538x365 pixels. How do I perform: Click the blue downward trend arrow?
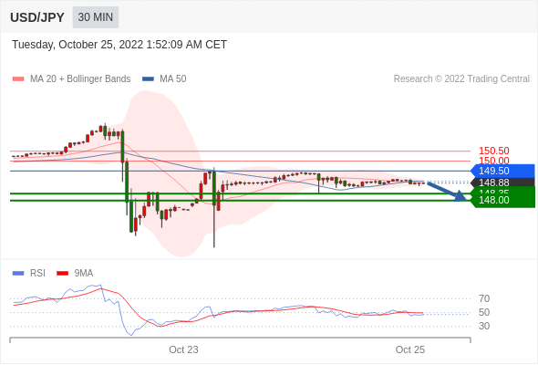tap(447, 192)
